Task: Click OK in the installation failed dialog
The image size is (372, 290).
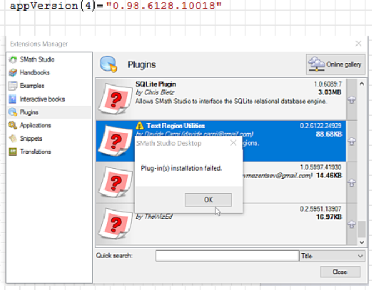Action: 208,200
